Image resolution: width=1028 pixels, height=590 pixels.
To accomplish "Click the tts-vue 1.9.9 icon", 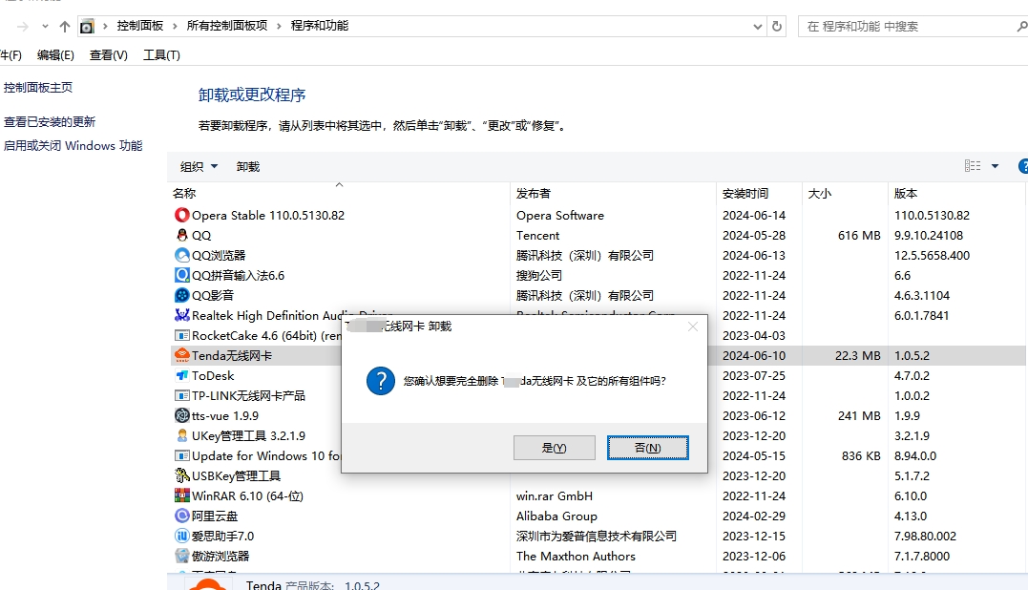I will (181, 415).
